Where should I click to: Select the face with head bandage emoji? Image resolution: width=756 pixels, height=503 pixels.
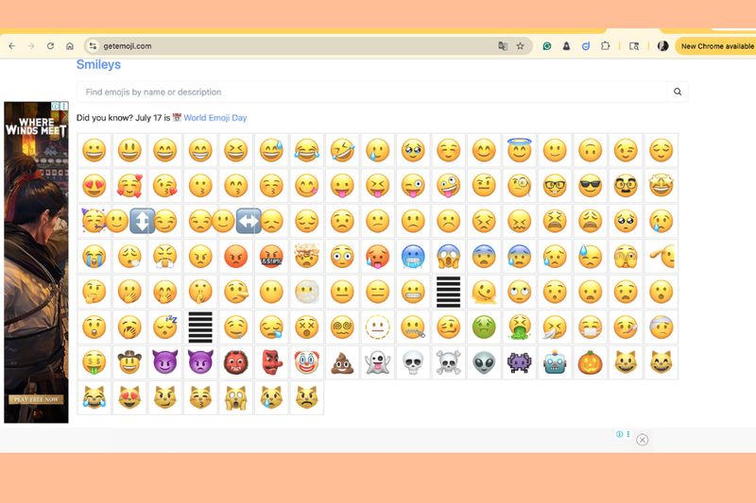[x=661, y=327]
